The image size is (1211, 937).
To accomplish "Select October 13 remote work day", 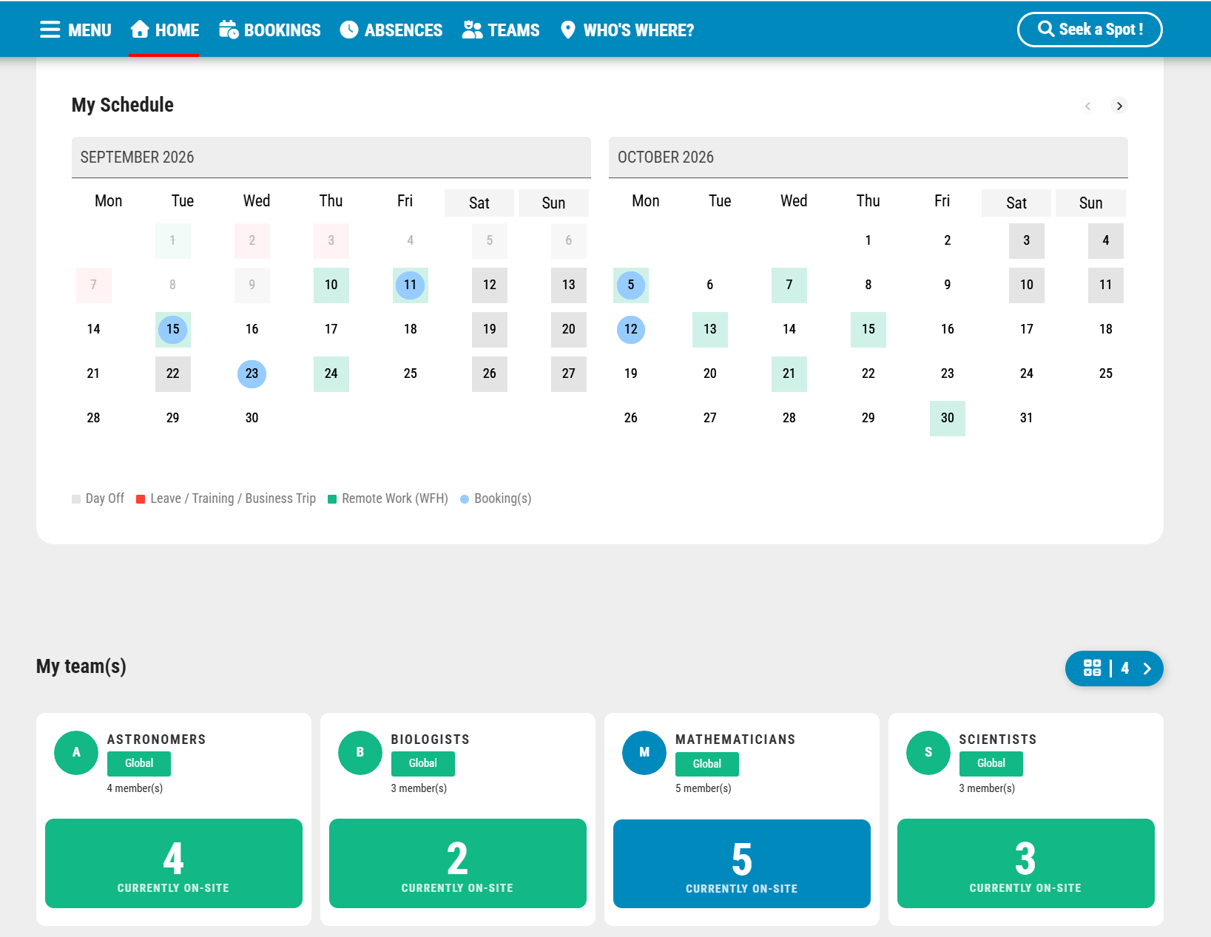I will [710, 330].
